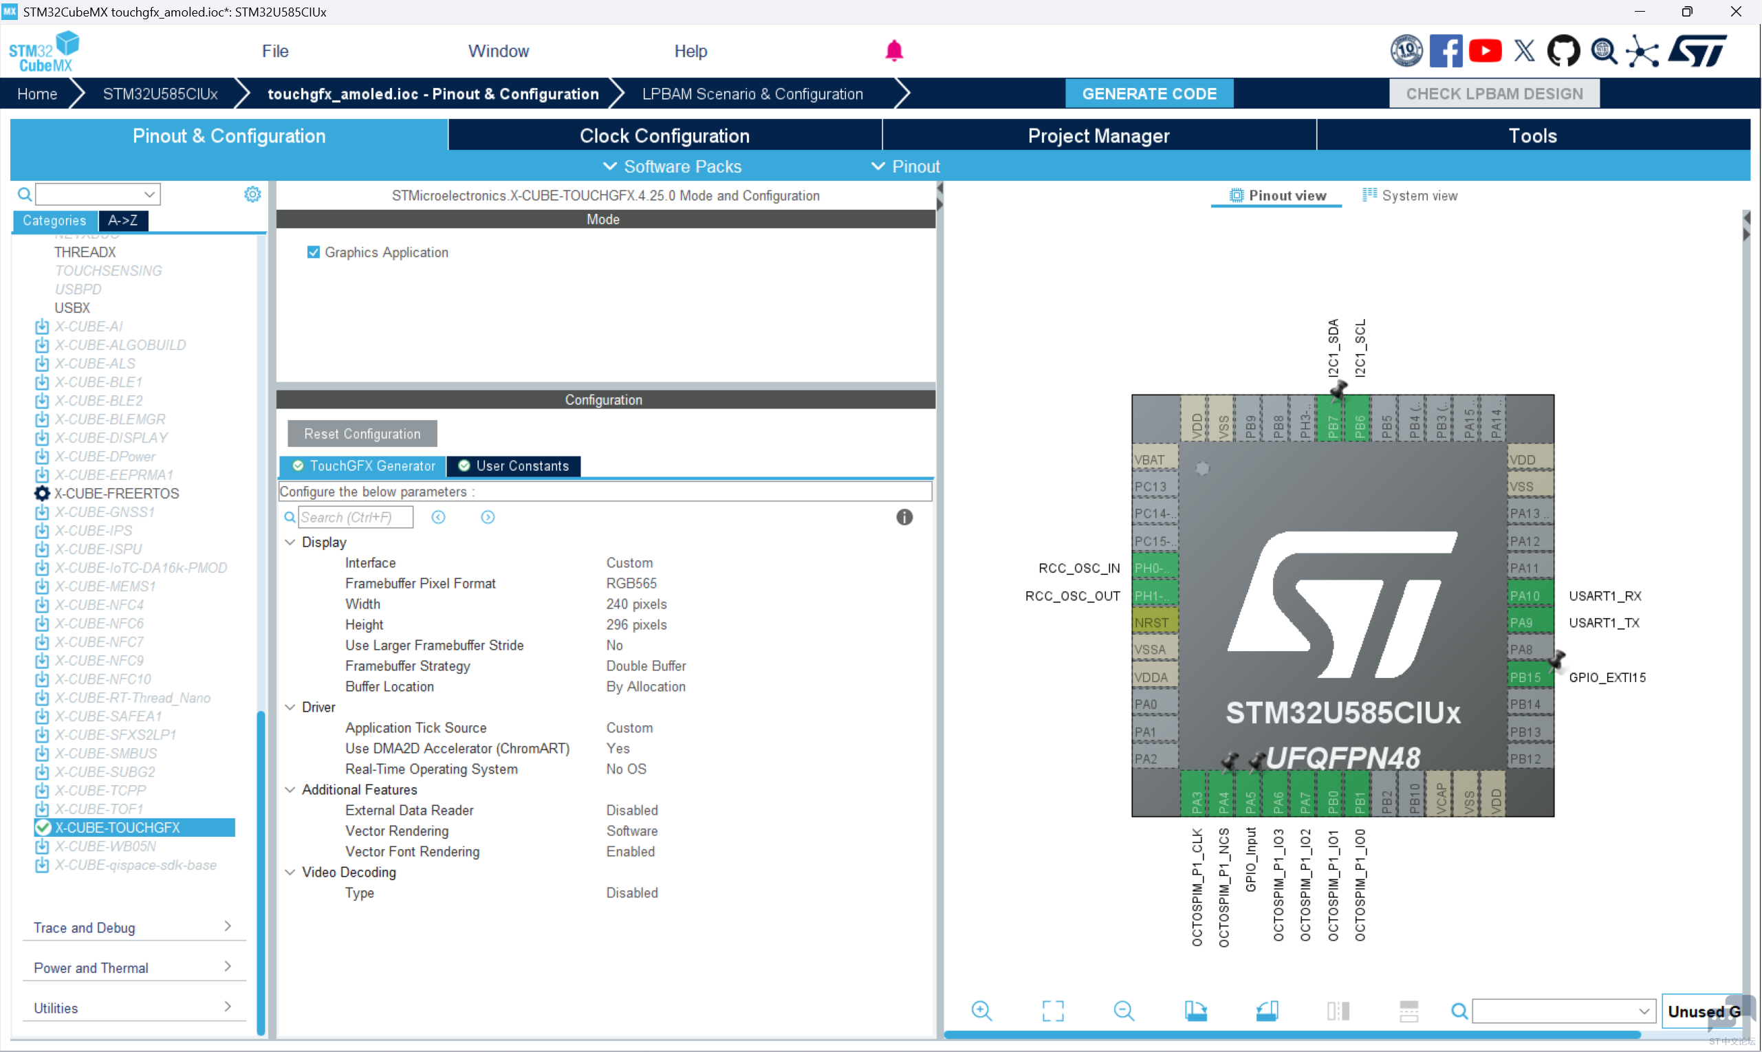Collapse the Display parameter group
The height and width of the screenshot is (1052, 1762).
[290, 543]
